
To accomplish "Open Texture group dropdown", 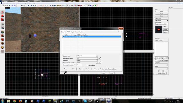I will pos(167,21).
